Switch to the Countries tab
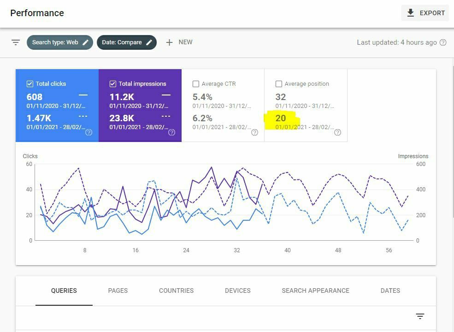The height and width of the screenshot is (332, 454). tap(176, 290)
